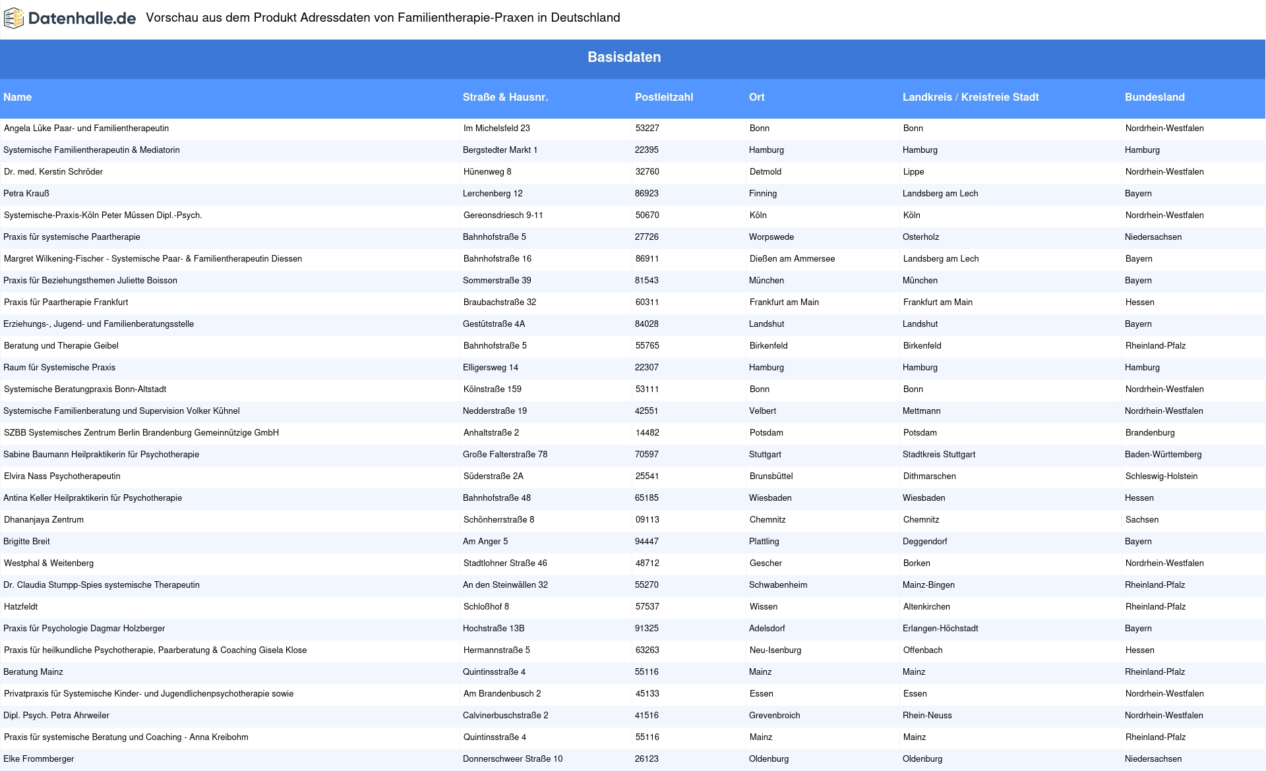Select Landkreis cell Stadtkreis Stuttgart
Viewport: 1266px width, 771px height.
tap(938, 455)
